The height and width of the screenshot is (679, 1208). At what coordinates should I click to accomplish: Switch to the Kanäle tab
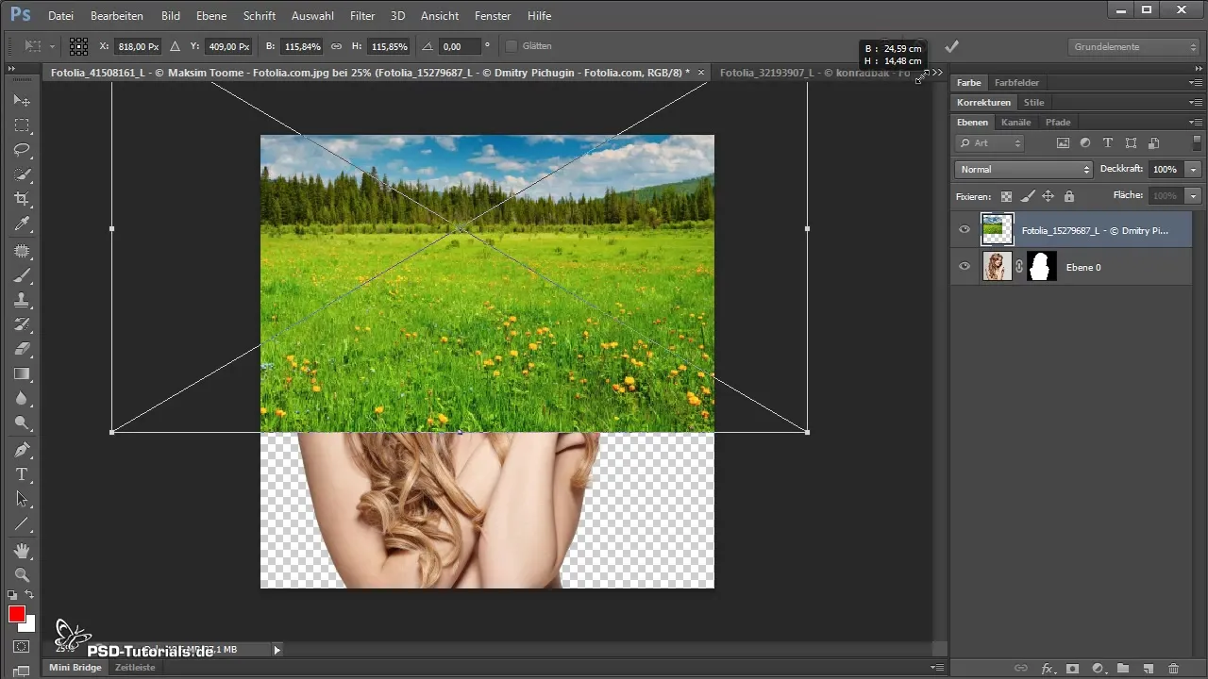(1015, 123)
